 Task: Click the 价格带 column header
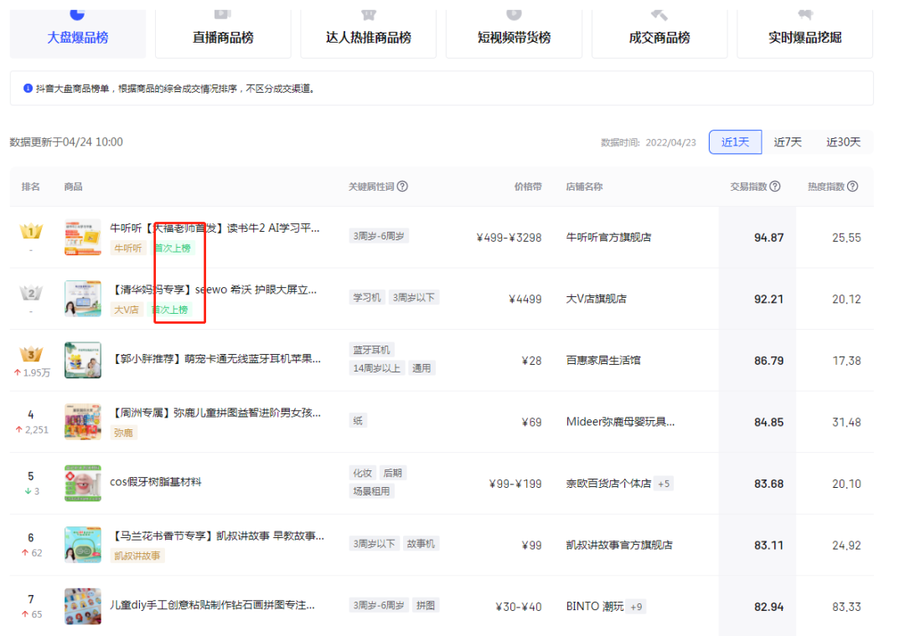pyautogui.click(x=528, y=187)
